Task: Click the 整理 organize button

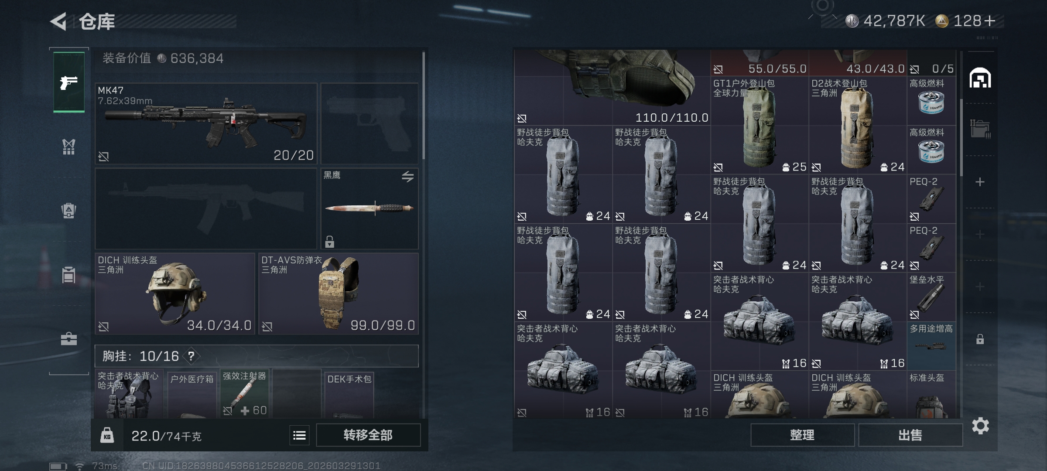Action: pyautogui.click(x=802, y=435)
